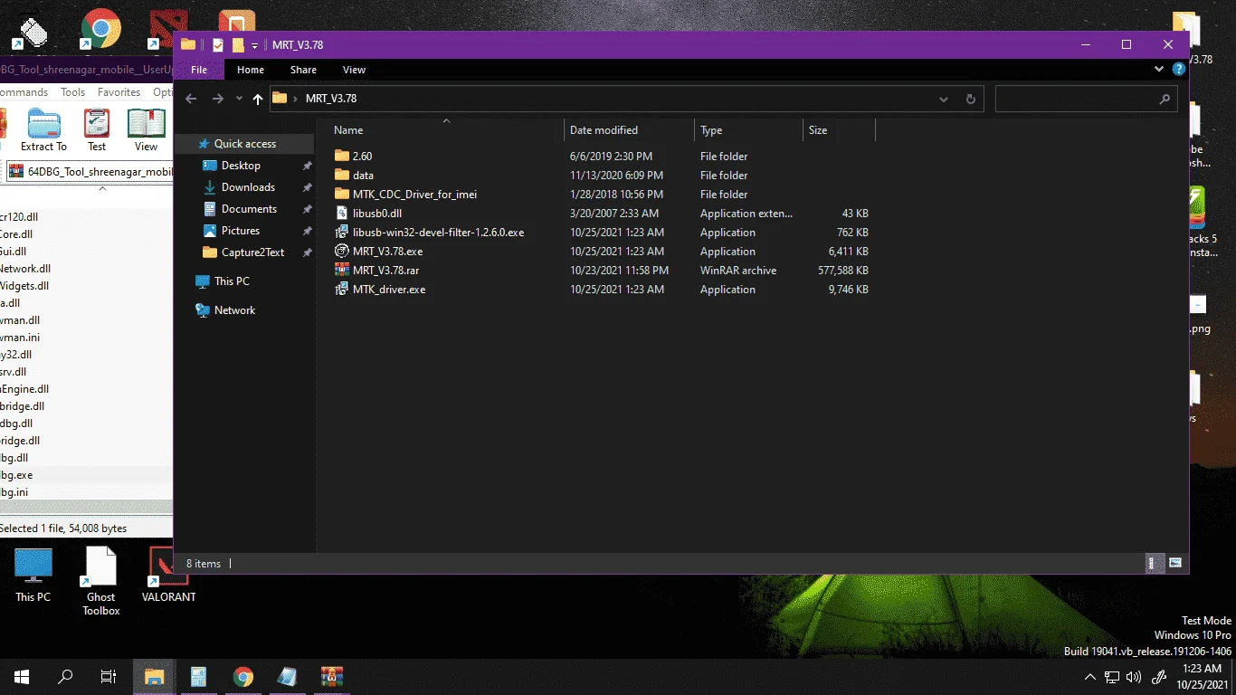Open the Home ribbon tab
1236x695 pixels.
pos(251,70)
